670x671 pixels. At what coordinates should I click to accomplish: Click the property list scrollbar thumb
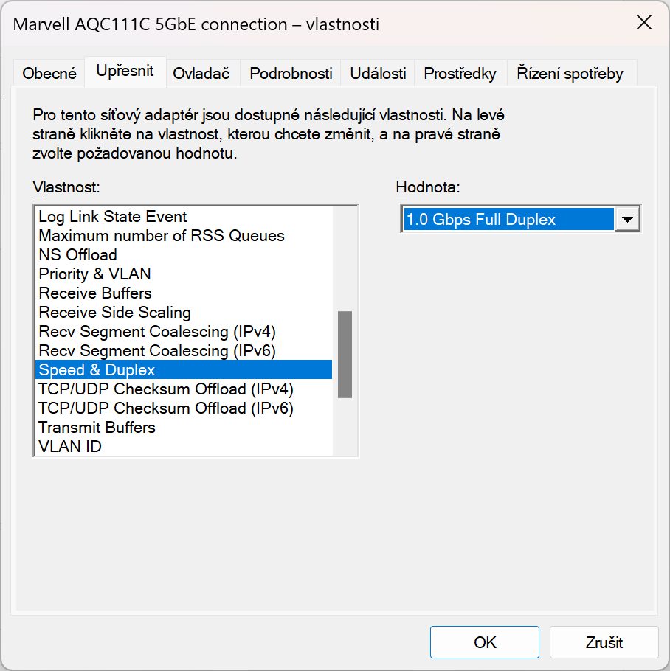click(x=345, y=355)
